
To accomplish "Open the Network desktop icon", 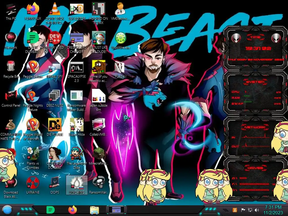I will [11, 41].
